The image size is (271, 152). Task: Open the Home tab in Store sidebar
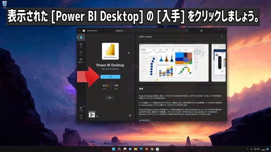[x=81, y=38]
